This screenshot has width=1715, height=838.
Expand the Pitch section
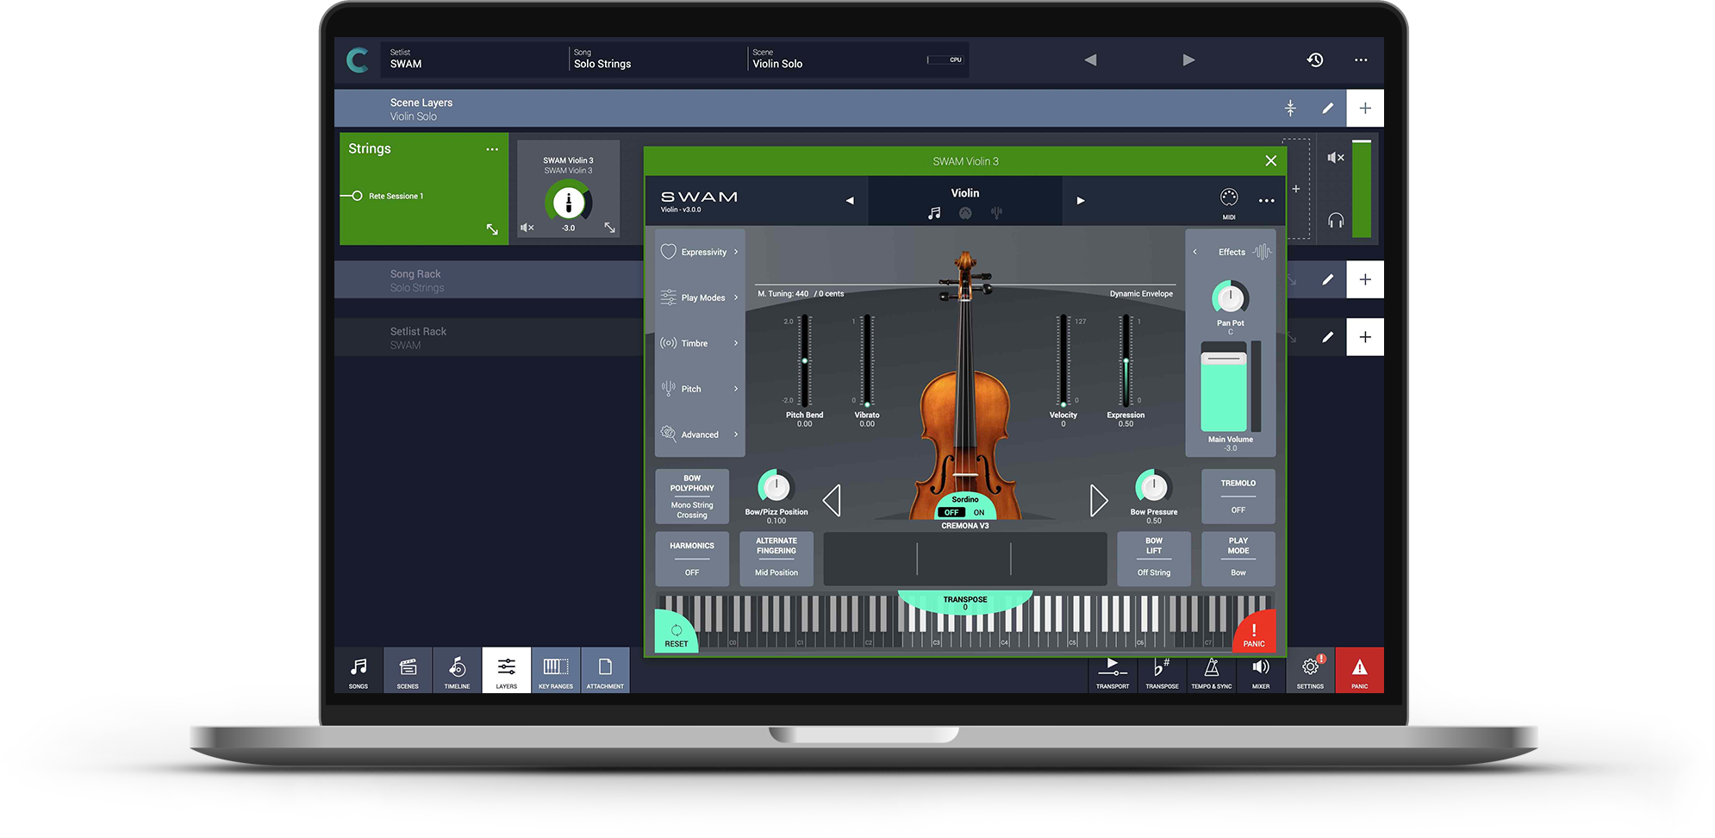click(700, 389)
